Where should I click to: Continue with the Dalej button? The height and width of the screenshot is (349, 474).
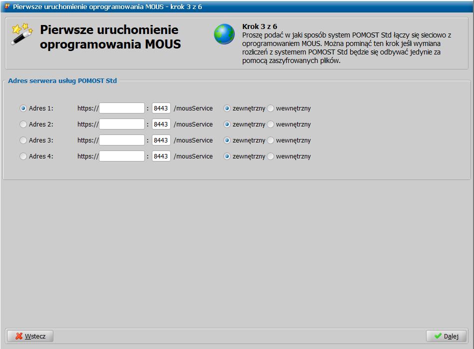point(446,336)
